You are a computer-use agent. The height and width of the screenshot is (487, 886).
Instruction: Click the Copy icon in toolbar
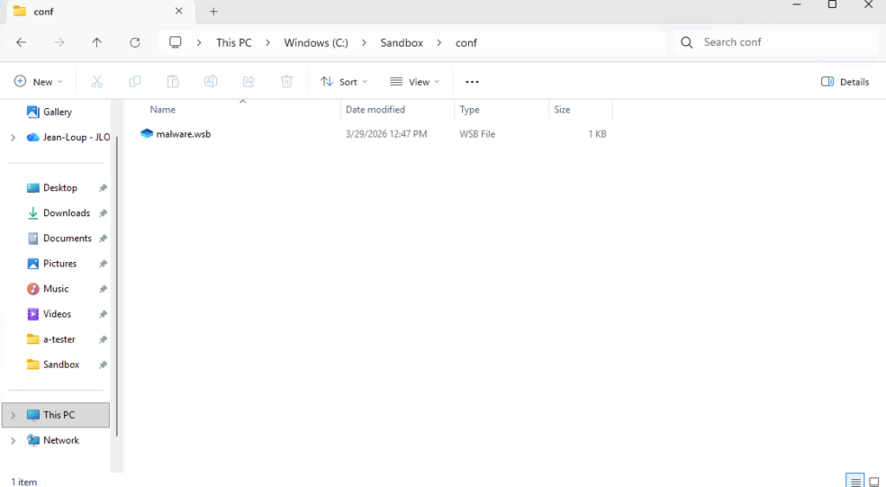[135, 82]
